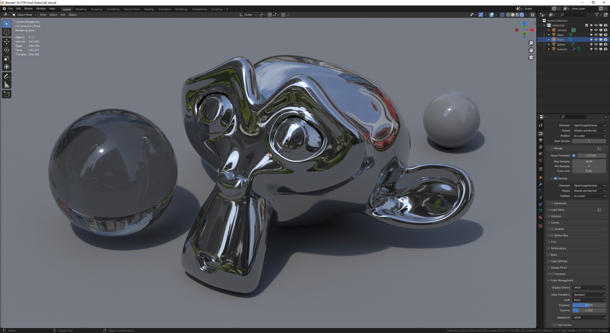Image resolution: width=610 pixels, height=333 pixels.
Task: Enable the Simplify checkbox
Action: pyautogui.click(x=552, y=229)
